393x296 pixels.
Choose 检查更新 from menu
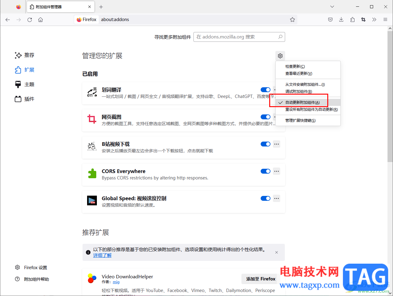[x=308, y=67]
